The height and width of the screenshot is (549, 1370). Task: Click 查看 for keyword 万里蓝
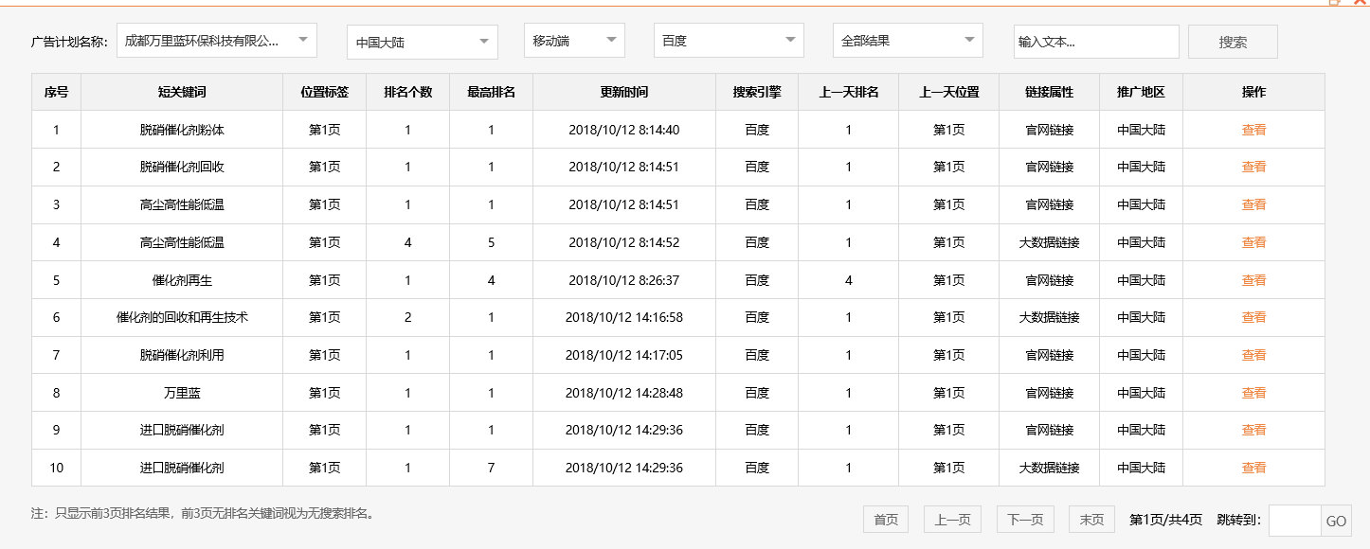pos(1253,392)
